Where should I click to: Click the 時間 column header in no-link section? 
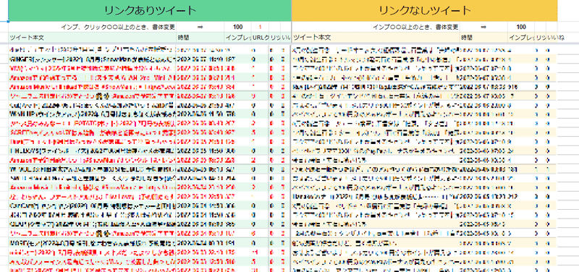click(x=484, y=38)
